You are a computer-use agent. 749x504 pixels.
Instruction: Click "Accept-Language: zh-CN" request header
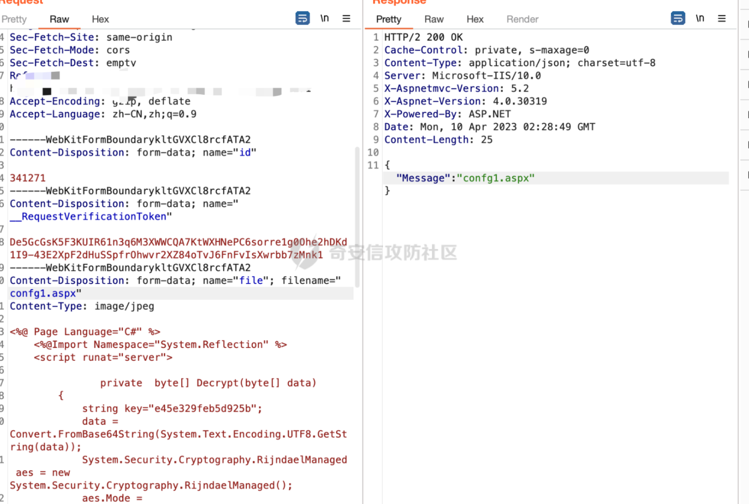pyautogui.click(x=103, y=114)
